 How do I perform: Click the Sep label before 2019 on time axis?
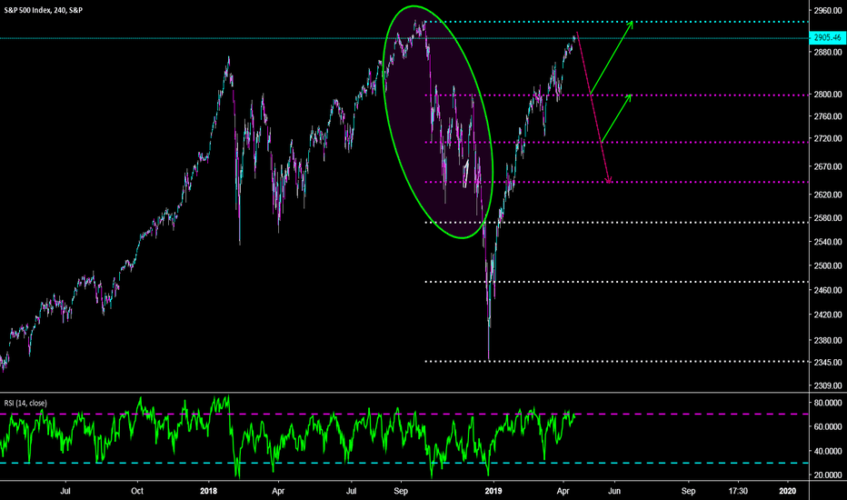click(x=401, y=491)
